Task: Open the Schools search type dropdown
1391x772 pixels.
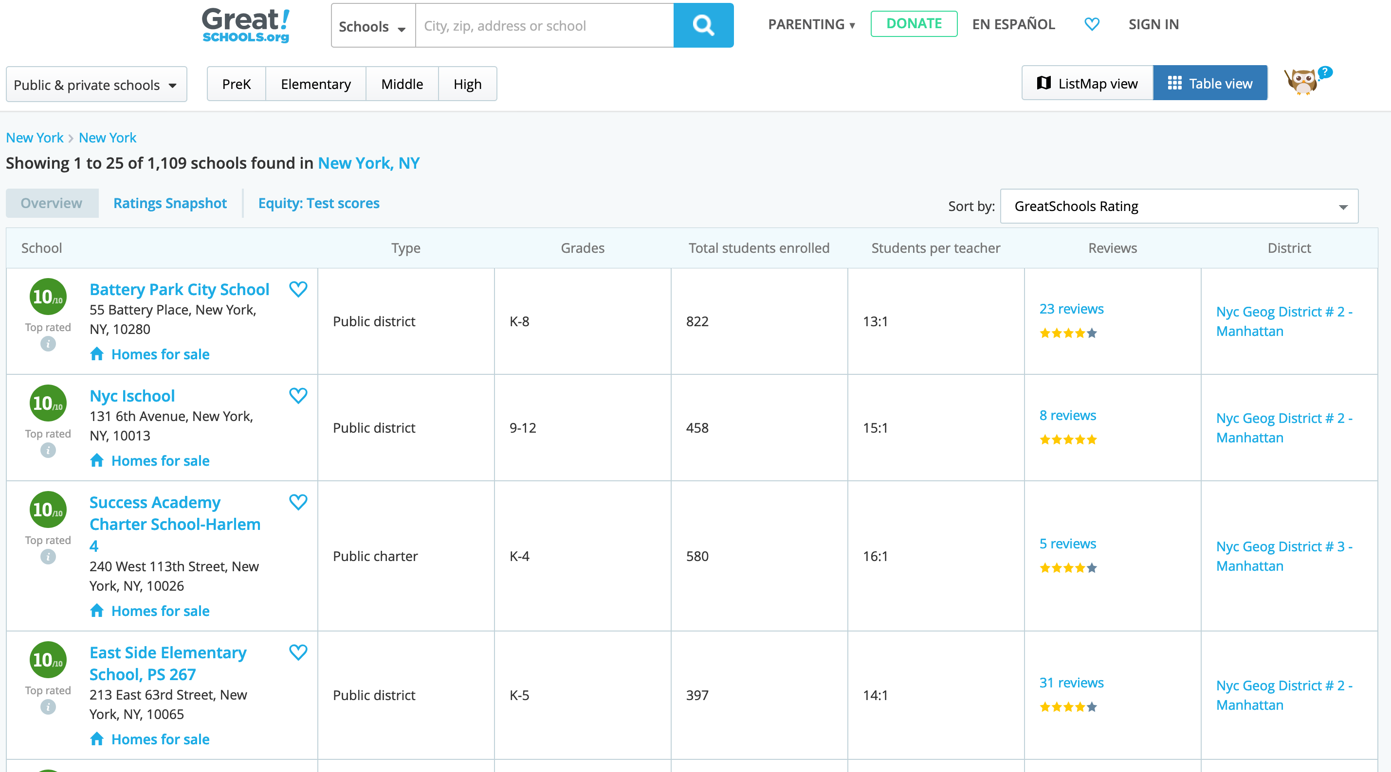Action: pos(373,25)
